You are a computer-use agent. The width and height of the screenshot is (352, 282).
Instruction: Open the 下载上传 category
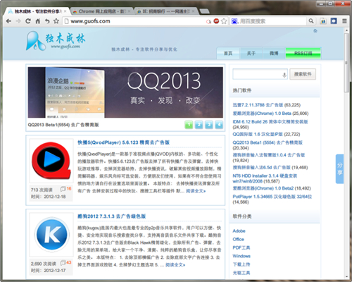click(x=241, y=264)
